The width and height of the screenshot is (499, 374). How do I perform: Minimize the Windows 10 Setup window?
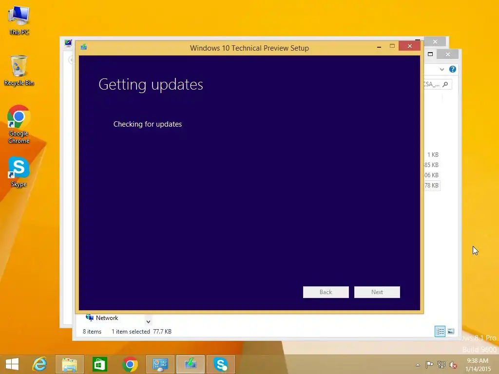pos(379,46)
